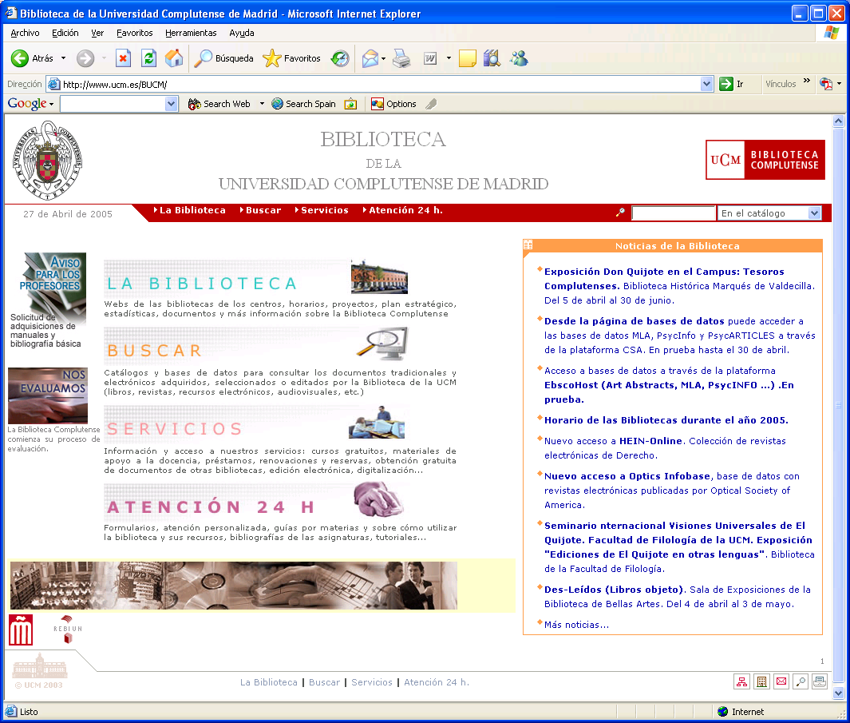Click the yellow Discuss note icon

467,58
